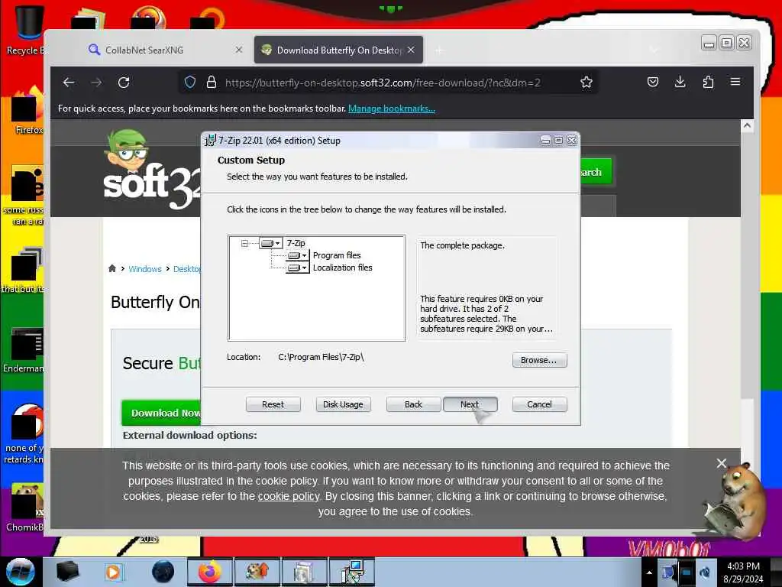This screenshot has width=782, height=587.
Task: Open Desktop breadcrumb link
Action: tap(187, 269)
